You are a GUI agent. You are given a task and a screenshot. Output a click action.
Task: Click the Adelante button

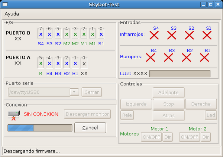tap(168, 92)
